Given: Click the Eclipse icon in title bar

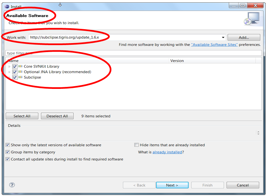Looking at the screenshot, I should click(7, 6).
